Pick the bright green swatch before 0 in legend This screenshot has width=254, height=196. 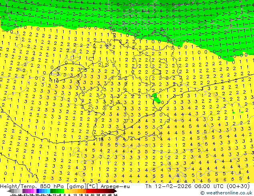click(x=62, y=191)
